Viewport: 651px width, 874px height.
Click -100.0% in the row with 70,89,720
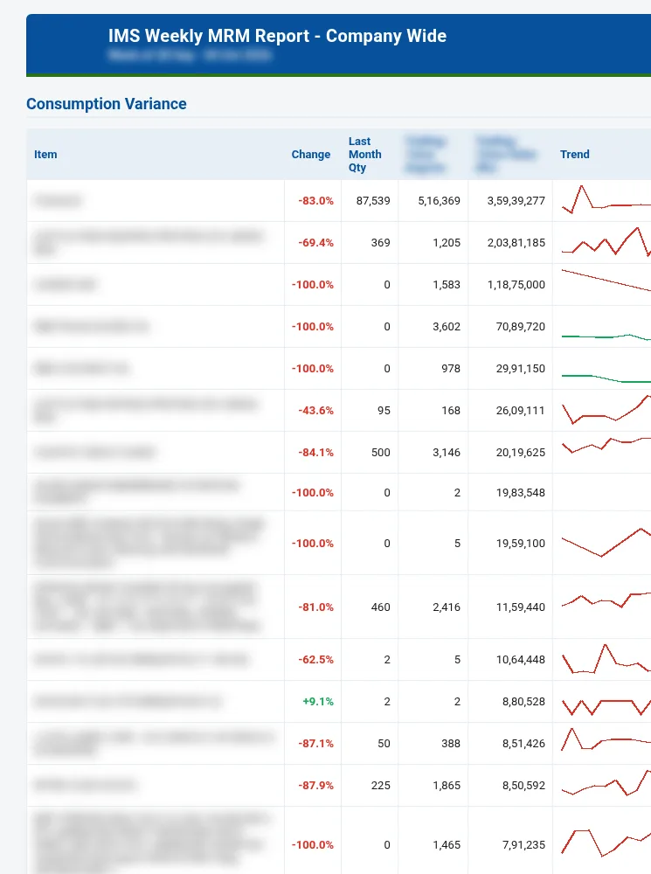pyautogui.click(x=313, y=326)
